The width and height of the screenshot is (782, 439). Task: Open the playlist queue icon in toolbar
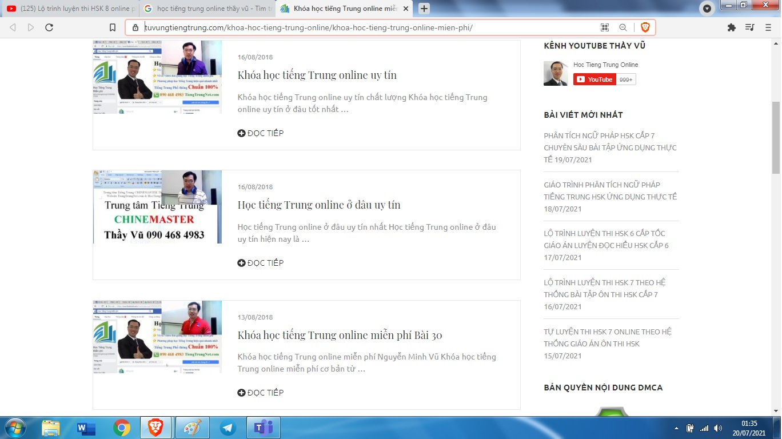[750, 27]
